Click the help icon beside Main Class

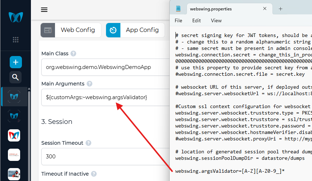pos(73,54)
